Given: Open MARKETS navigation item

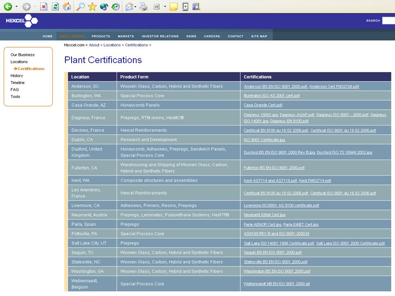Looking at the screenshot, I should point(126,36).
